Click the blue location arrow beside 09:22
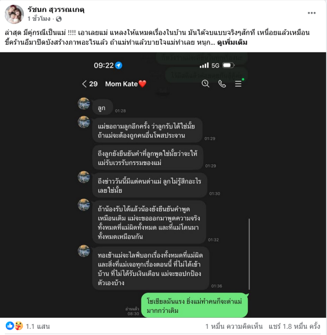The height and width of the screenshot is (335, 327). pyautogui.click(x=119, y=65)
